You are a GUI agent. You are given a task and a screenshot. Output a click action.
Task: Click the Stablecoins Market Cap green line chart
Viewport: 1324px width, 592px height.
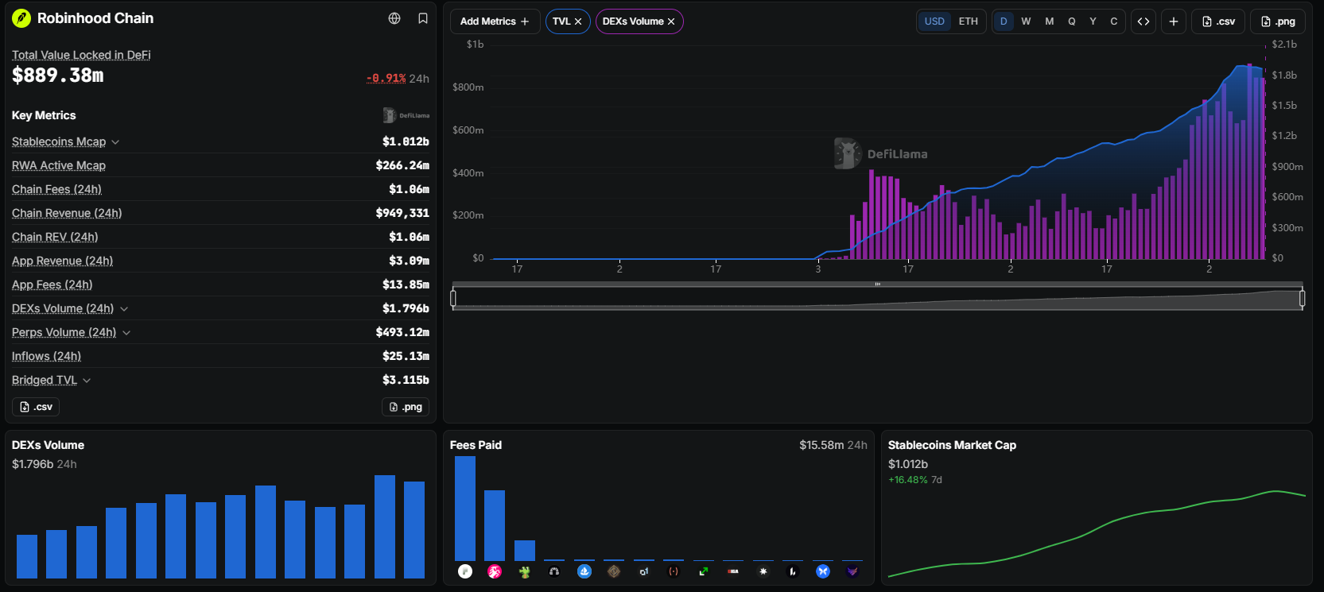(x=1097, y=533)
